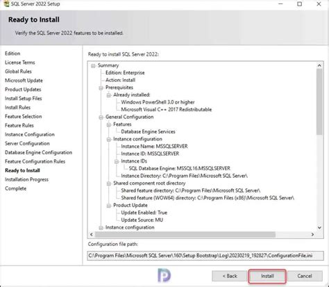Collapse the Already installed node

109,95
